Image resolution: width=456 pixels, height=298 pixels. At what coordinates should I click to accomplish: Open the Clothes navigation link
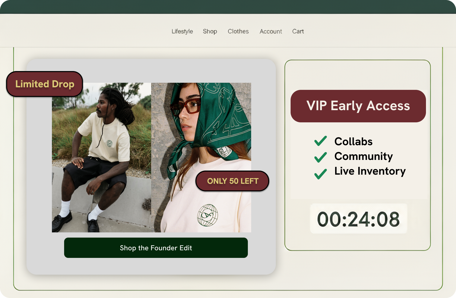[x=238, y=31]
